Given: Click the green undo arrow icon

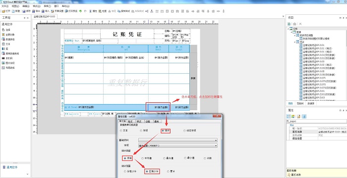Looking at the screenshot, I should 80,11.
